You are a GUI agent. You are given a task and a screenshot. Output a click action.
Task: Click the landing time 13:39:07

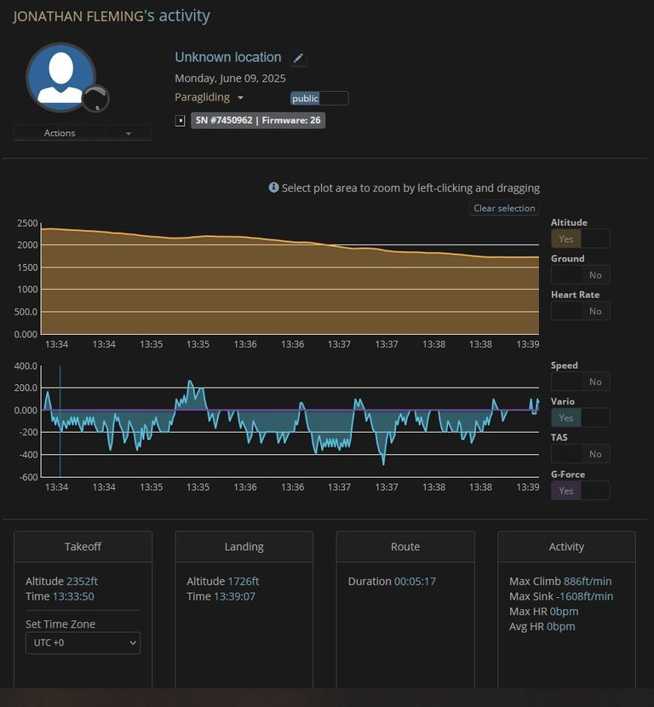(234, 596)
